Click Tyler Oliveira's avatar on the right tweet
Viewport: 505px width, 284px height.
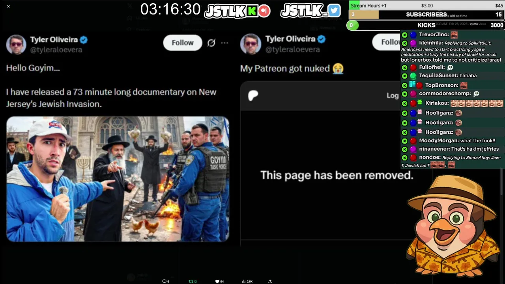[251, 44]
